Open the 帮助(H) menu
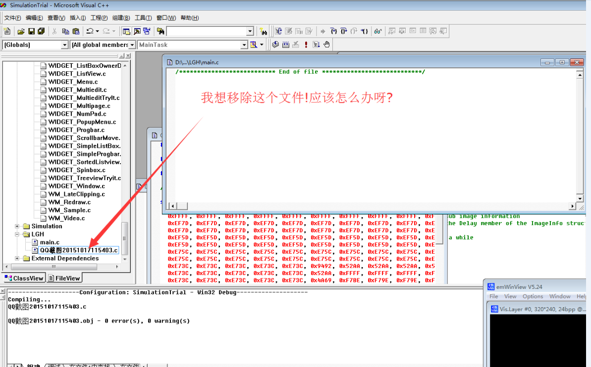The height and width of the screenshot is (367, 591). 190,18
